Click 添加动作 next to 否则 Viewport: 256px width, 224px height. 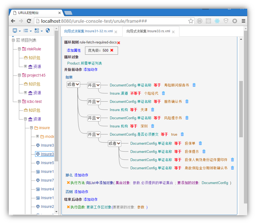(x=81, y=192)
